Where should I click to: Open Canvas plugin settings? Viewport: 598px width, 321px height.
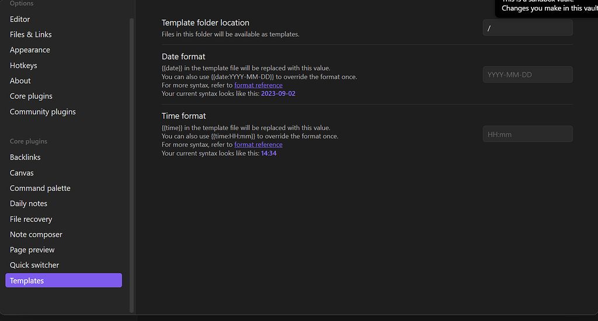[22, 173]
